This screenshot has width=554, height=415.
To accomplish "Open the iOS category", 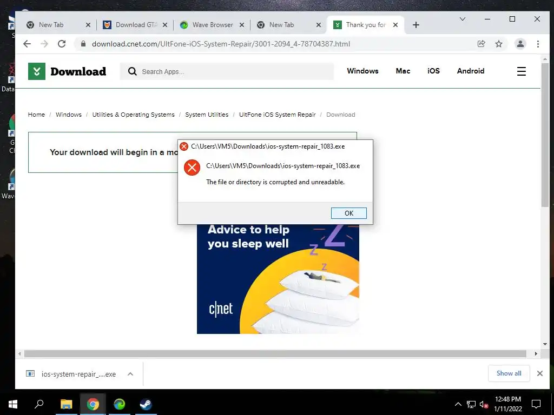I will [433, 71].
